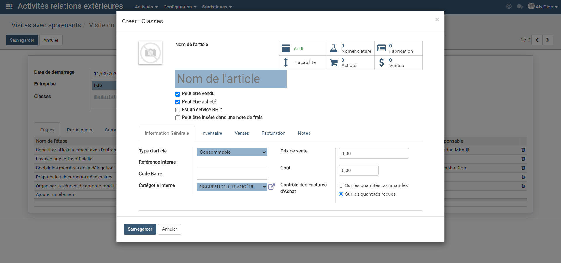Select Sur les quantités commandés radio option
Image resolution: width=561 pixels, height=263 pixels.
click(x=341, y=185)
